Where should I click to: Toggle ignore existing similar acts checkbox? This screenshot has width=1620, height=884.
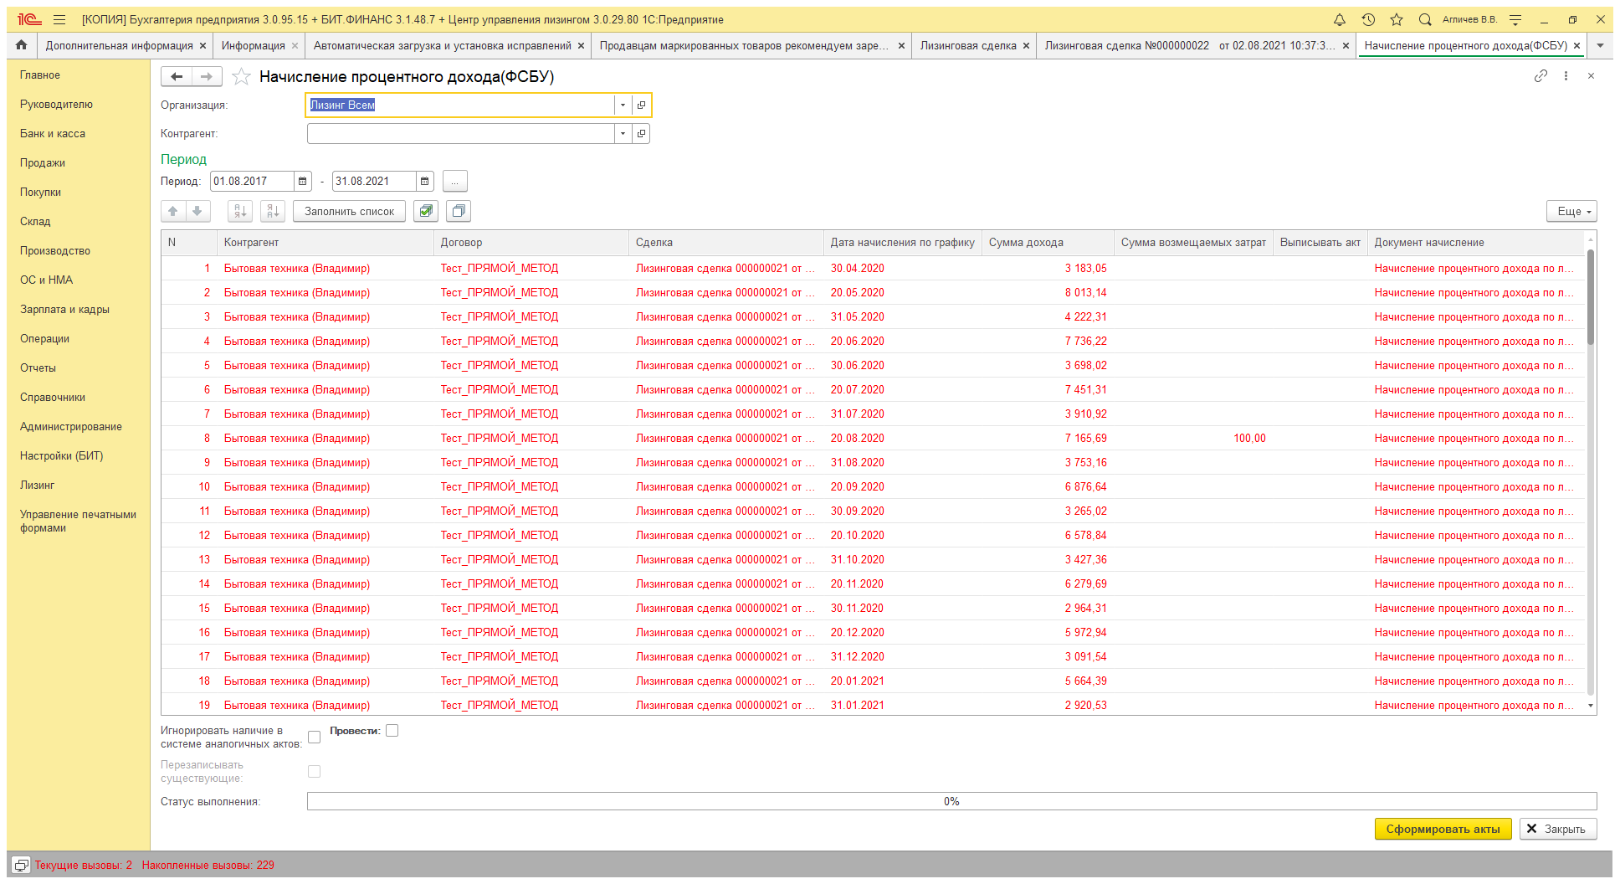(x=315, y=738)
